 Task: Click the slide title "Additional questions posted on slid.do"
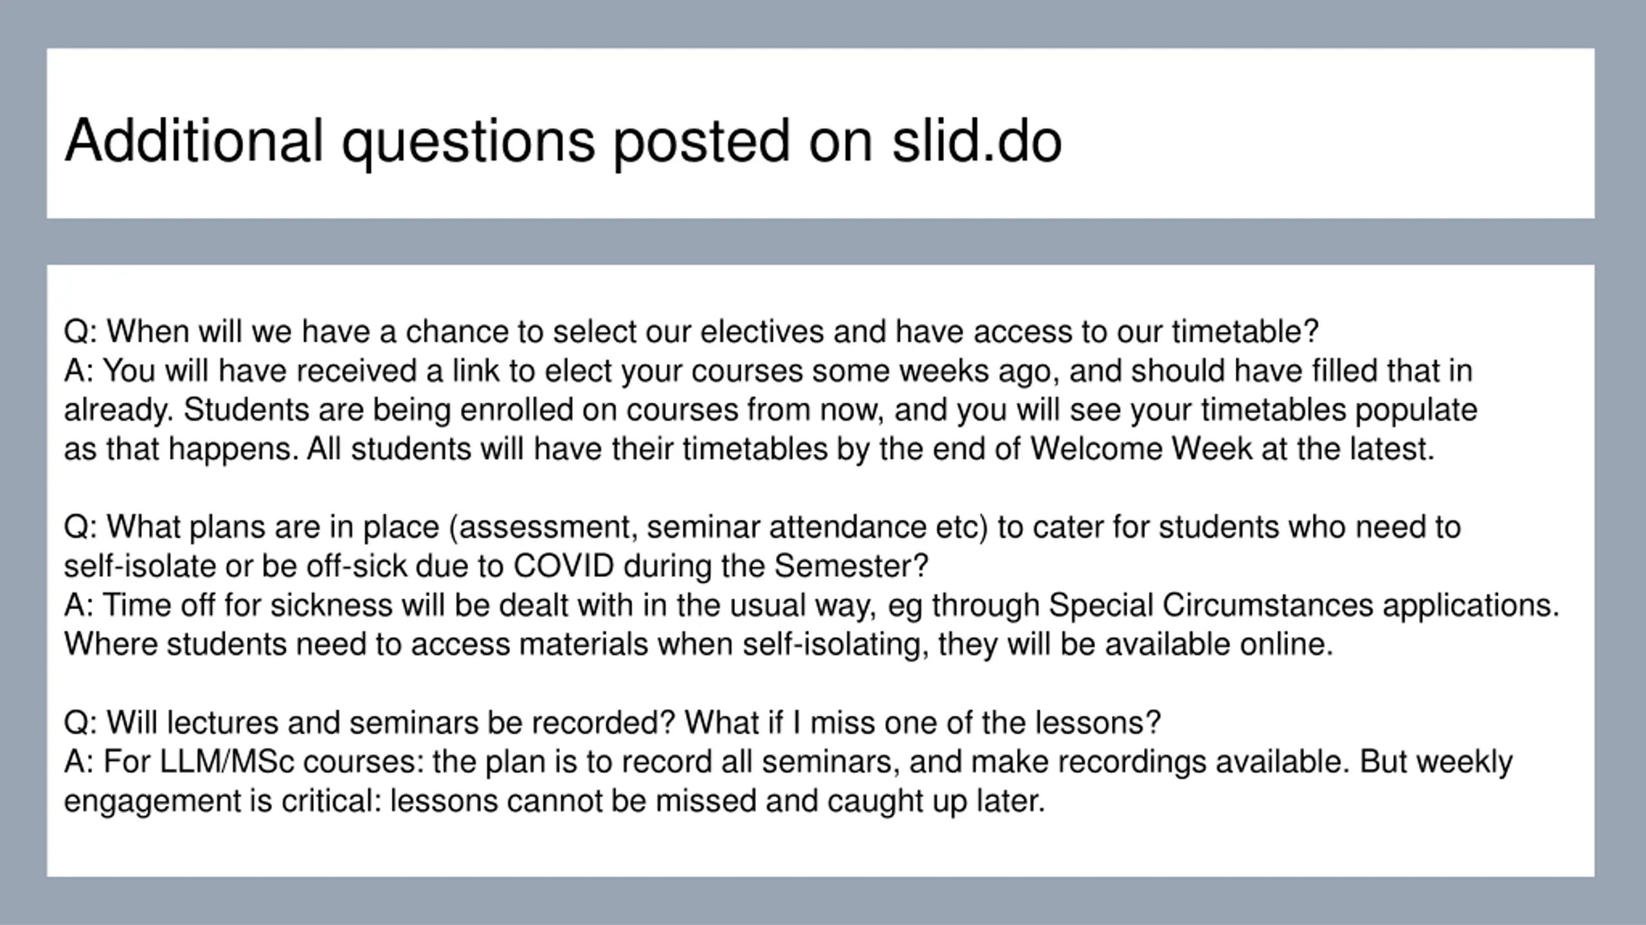point(563,141)
